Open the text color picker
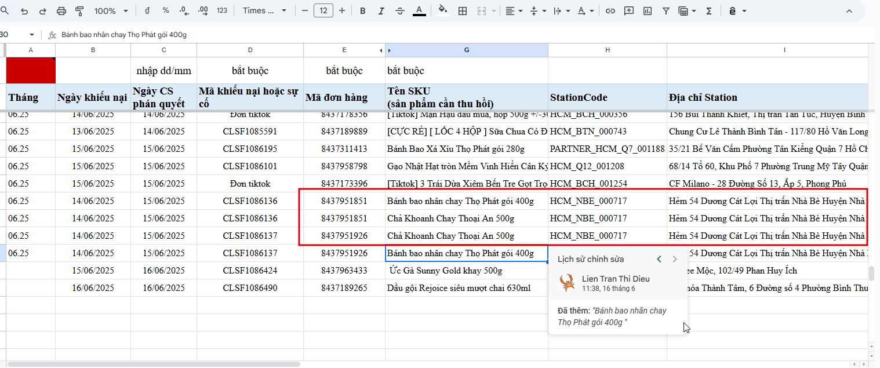This screenshot has width=880, height=368. (420, 11)
